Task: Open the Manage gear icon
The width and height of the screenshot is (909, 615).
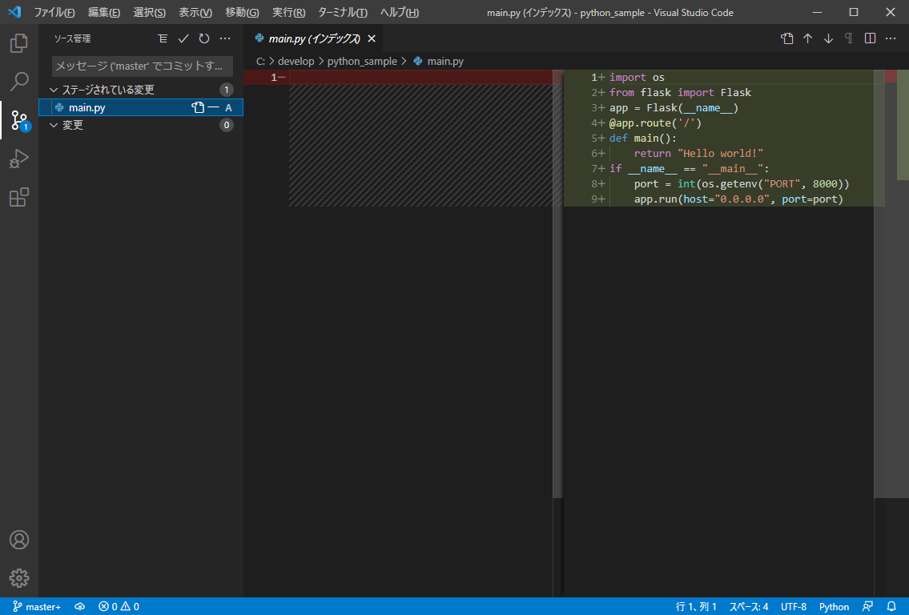Action: pyautogui.click(x=19, y=577)
